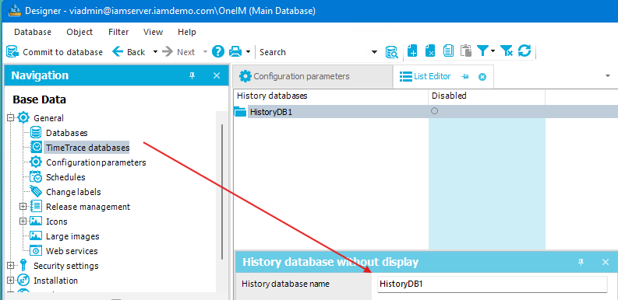Toggle Disabled radio for HistoryDB1

tap(434, 111)
